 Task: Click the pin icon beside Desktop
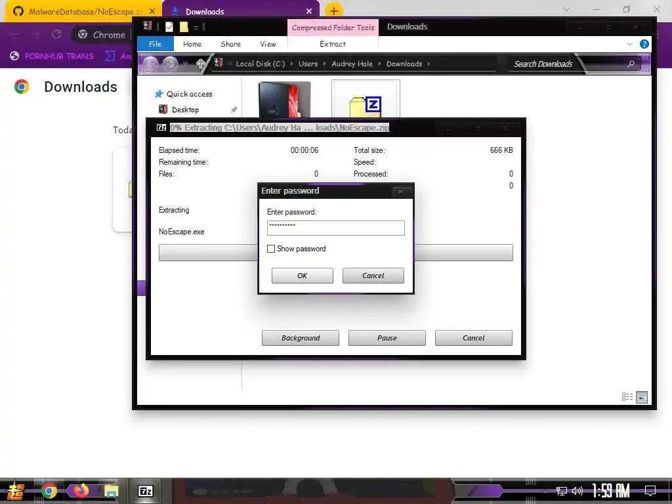(234, 110)
